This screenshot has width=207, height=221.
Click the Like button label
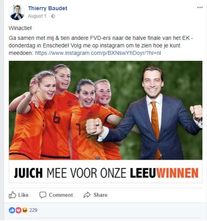click(23, 195)
